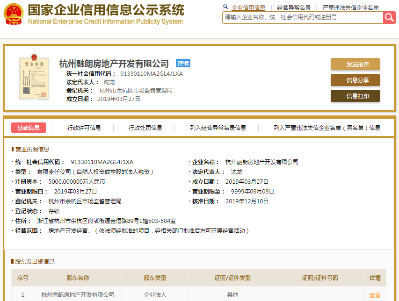Click the 证照/证件类型 column header
The height and width of the screenshot is (301, 399).
232,278
